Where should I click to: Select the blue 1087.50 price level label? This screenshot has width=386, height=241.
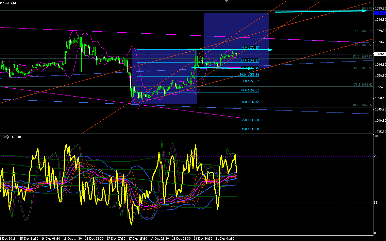tap(380, 13)
